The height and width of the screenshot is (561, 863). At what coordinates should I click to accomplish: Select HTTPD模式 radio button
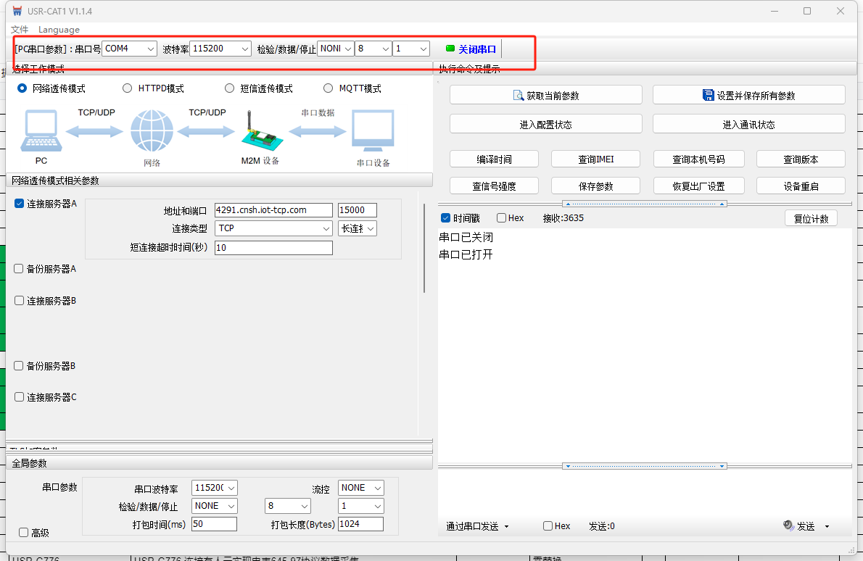click(127, 88)
